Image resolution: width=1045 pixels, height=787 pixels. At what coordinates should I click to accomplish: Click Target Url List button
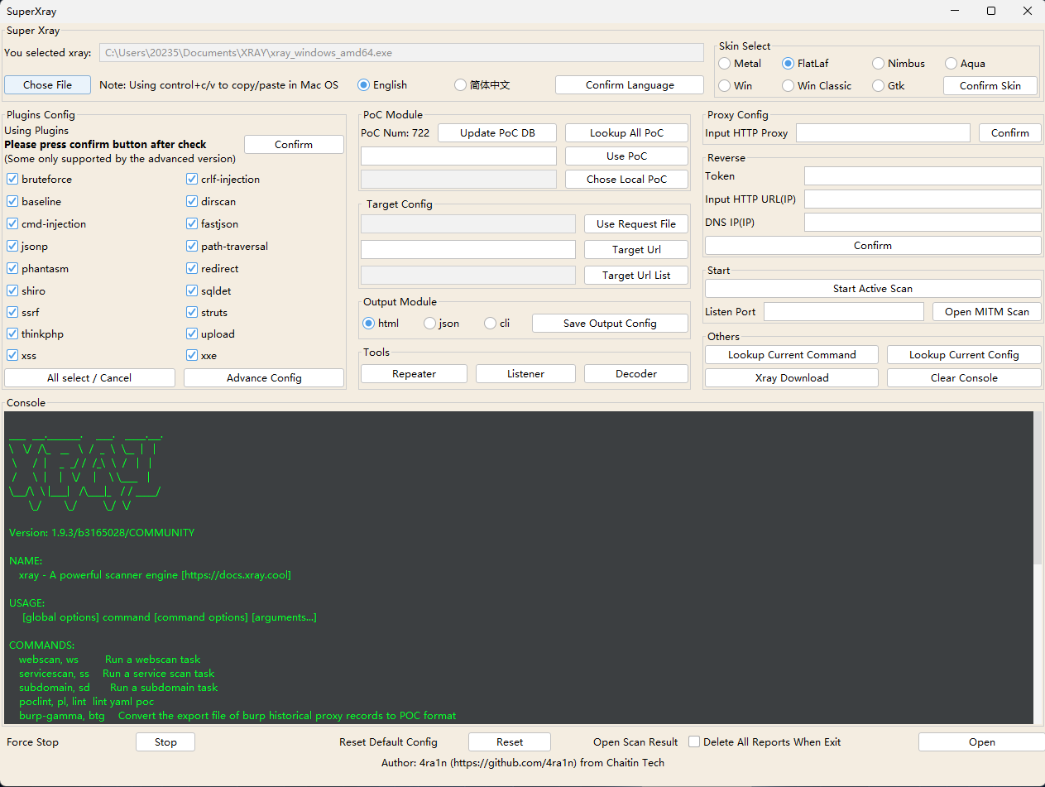[636, 276]
